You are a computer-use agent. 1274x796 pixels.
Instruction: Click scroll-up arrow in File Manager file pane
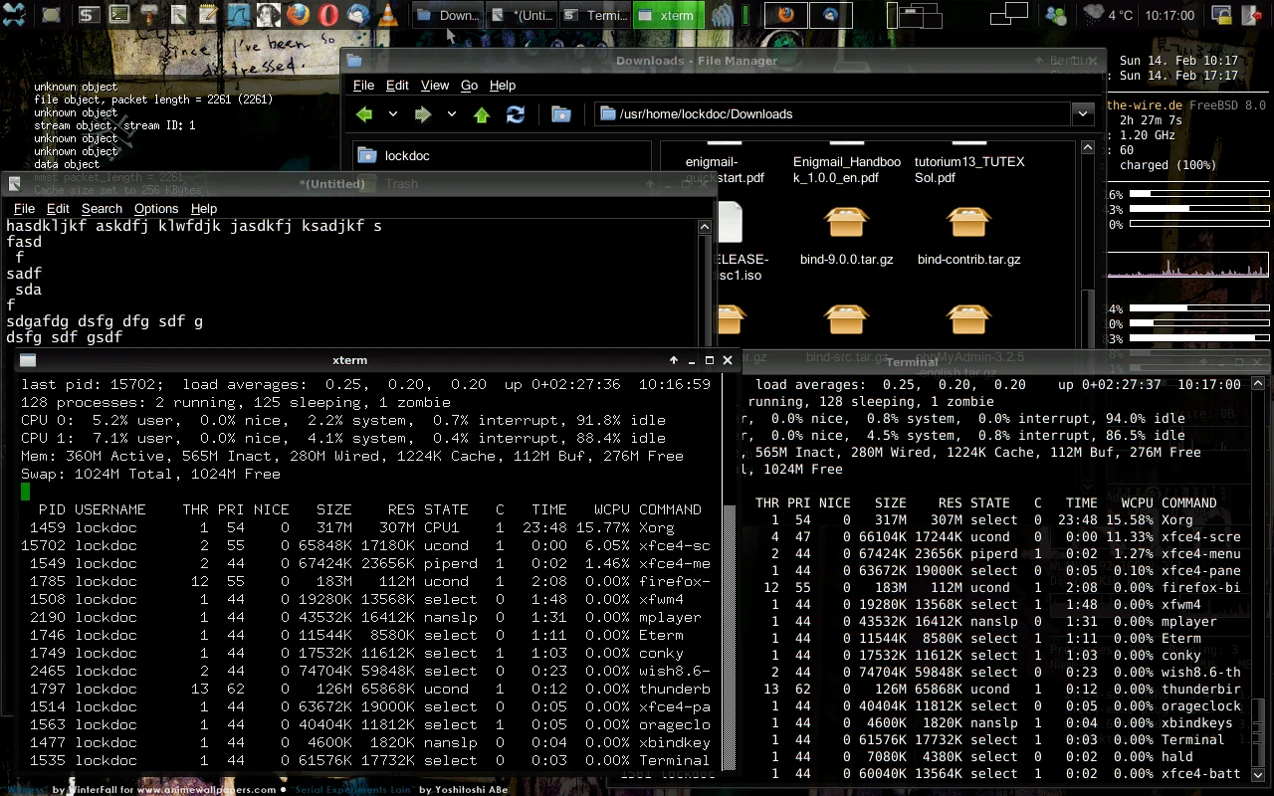(x=1087, y=148)
